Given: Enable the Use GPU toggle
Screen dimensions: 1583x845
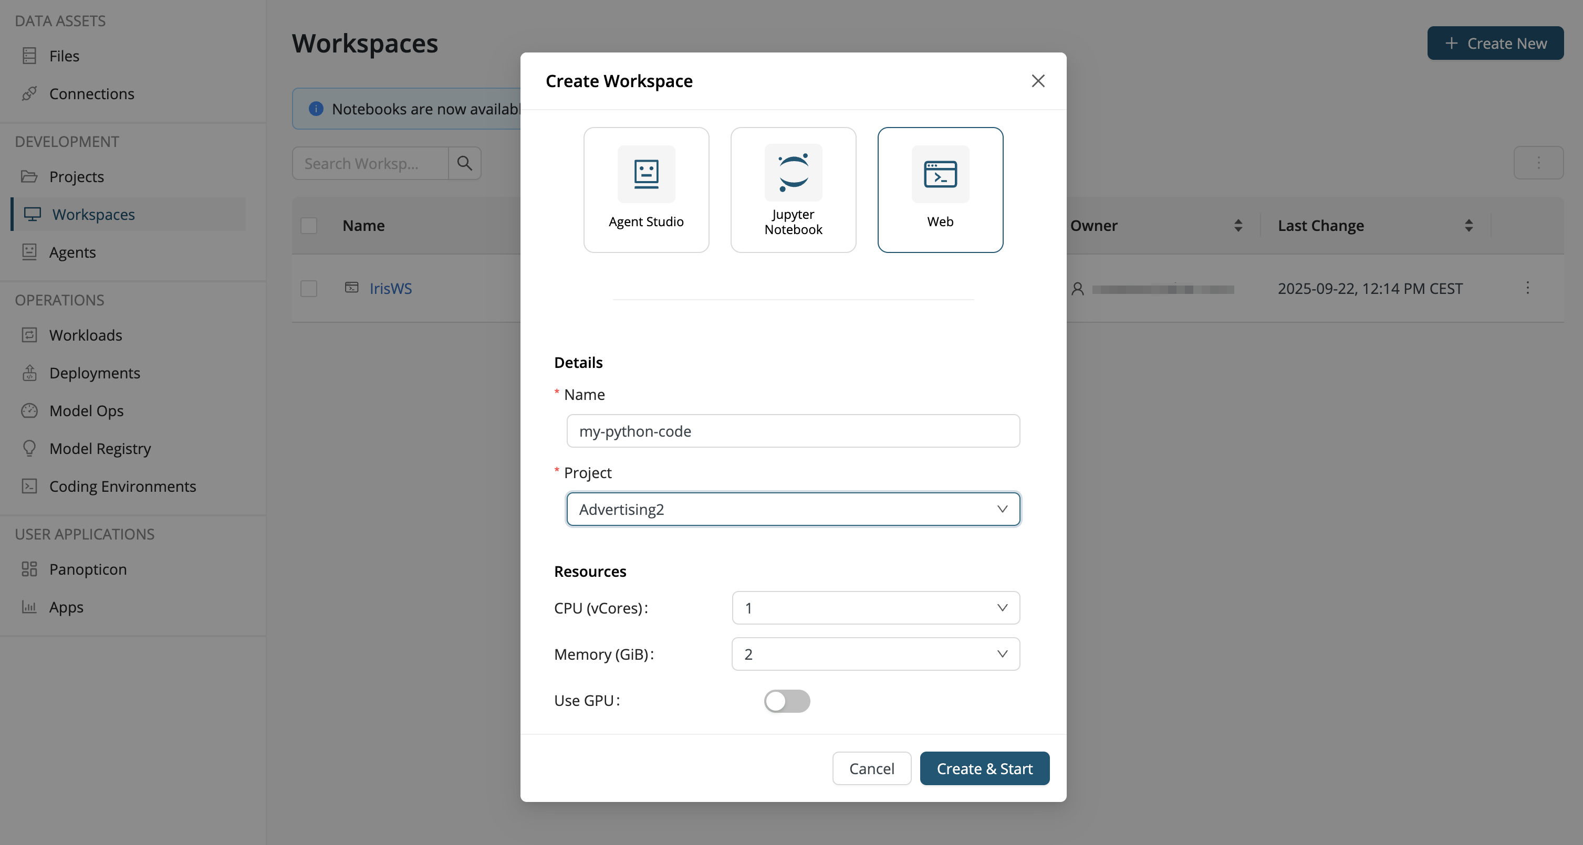Looking at the screenshot, I should coord(787,701).
